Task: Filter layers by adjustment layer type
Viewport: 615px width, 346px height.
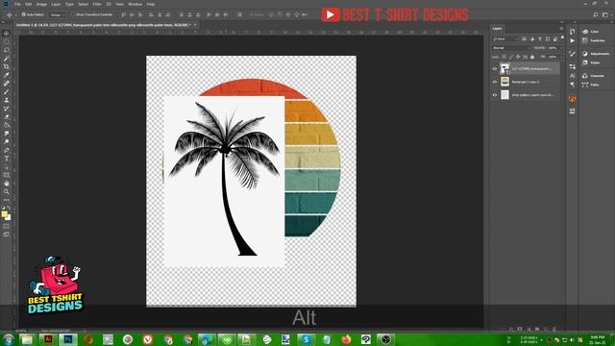Action: pos(532,38)
